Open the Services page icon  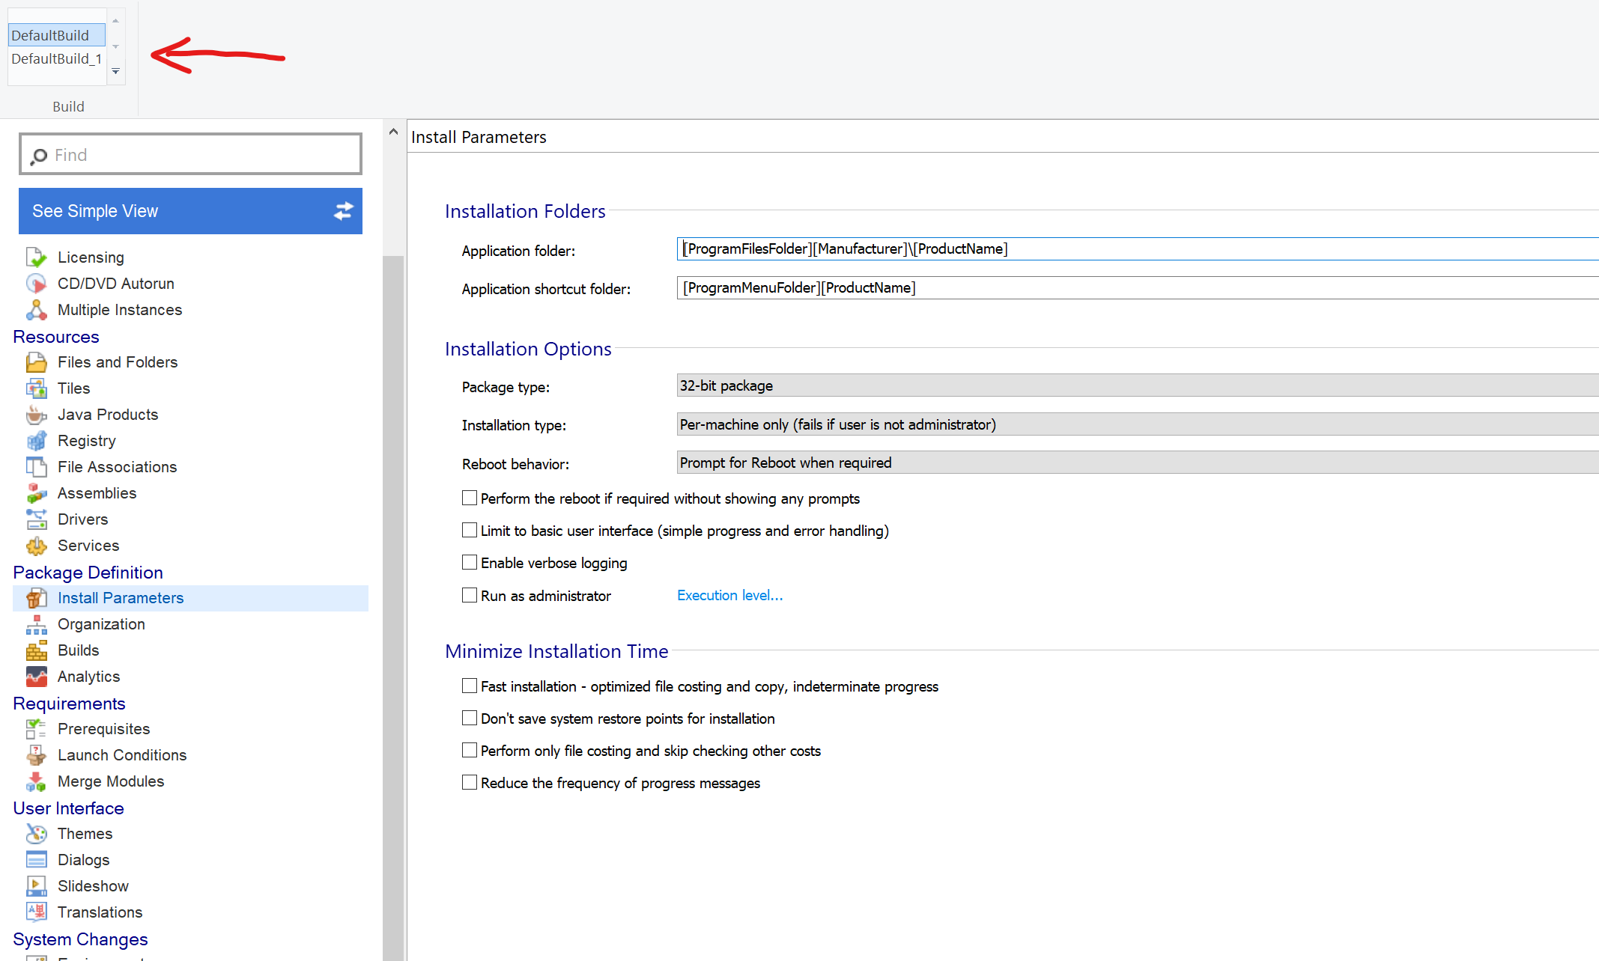pyautogui.click(x=36, y=546)
